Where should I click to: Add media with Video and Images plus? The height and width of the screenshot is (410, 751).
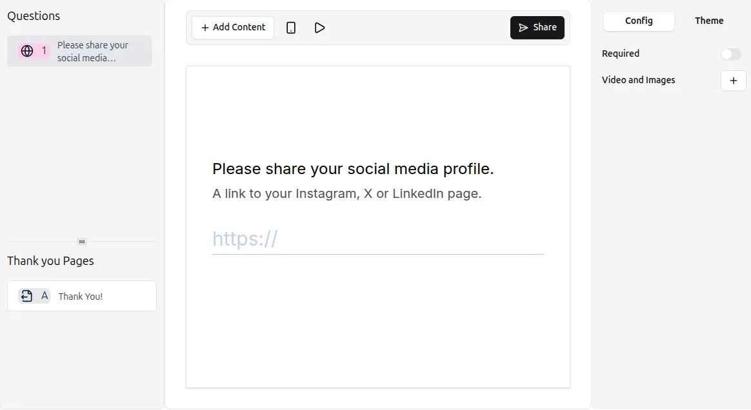click(733, 81)
